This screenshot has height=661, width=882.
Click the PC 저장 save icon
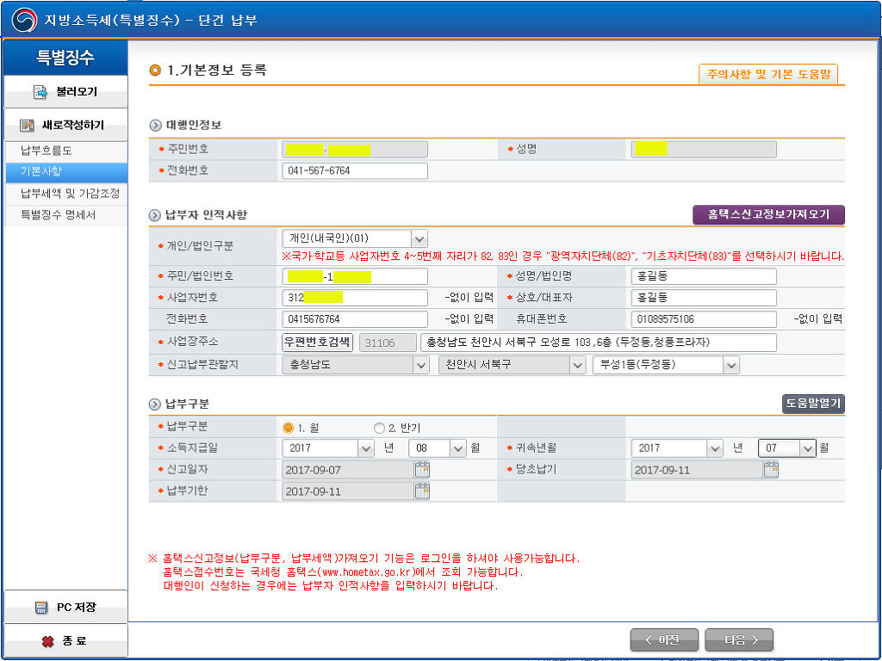click(40, 608)
